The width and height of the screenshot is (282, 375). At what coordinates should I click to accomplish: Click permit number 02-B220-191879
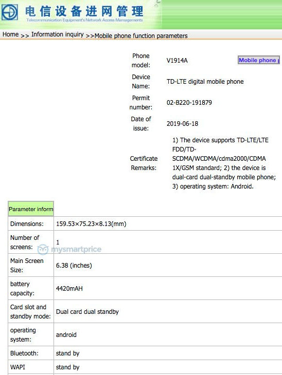(x=189, y=103)
